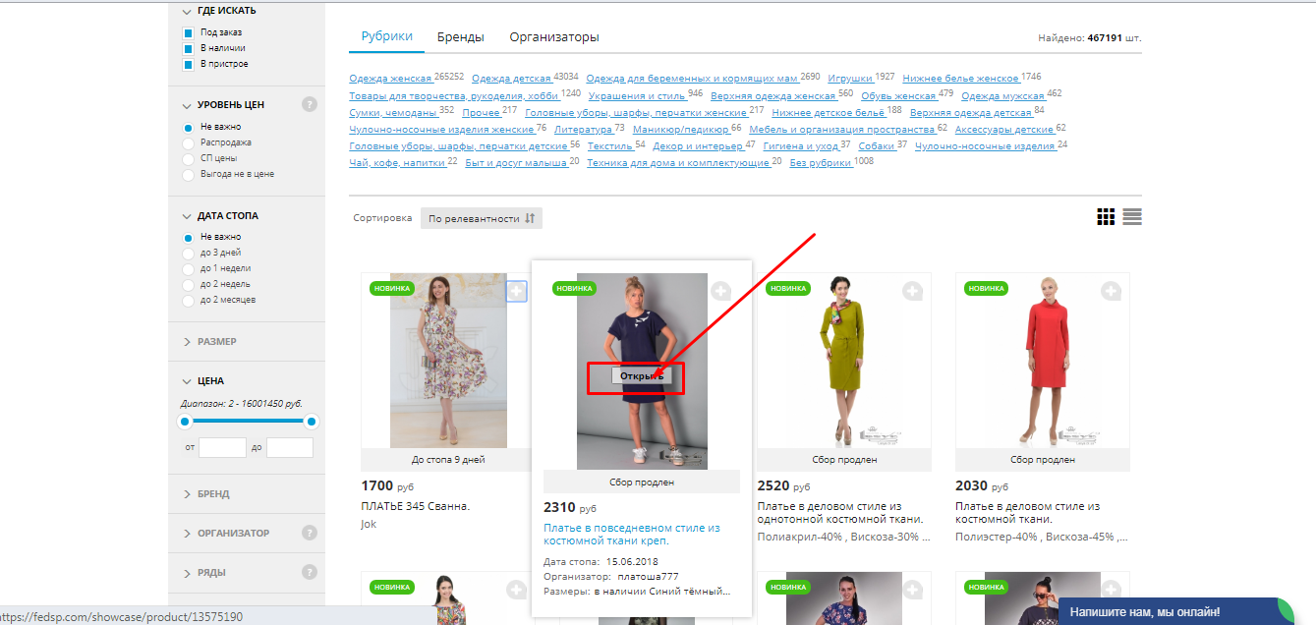Click help icon beside Уровень цен

tap(309, 104)
